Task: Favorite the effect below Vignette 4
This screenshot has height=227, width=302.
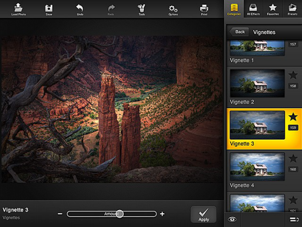Action: pos(293,200)
